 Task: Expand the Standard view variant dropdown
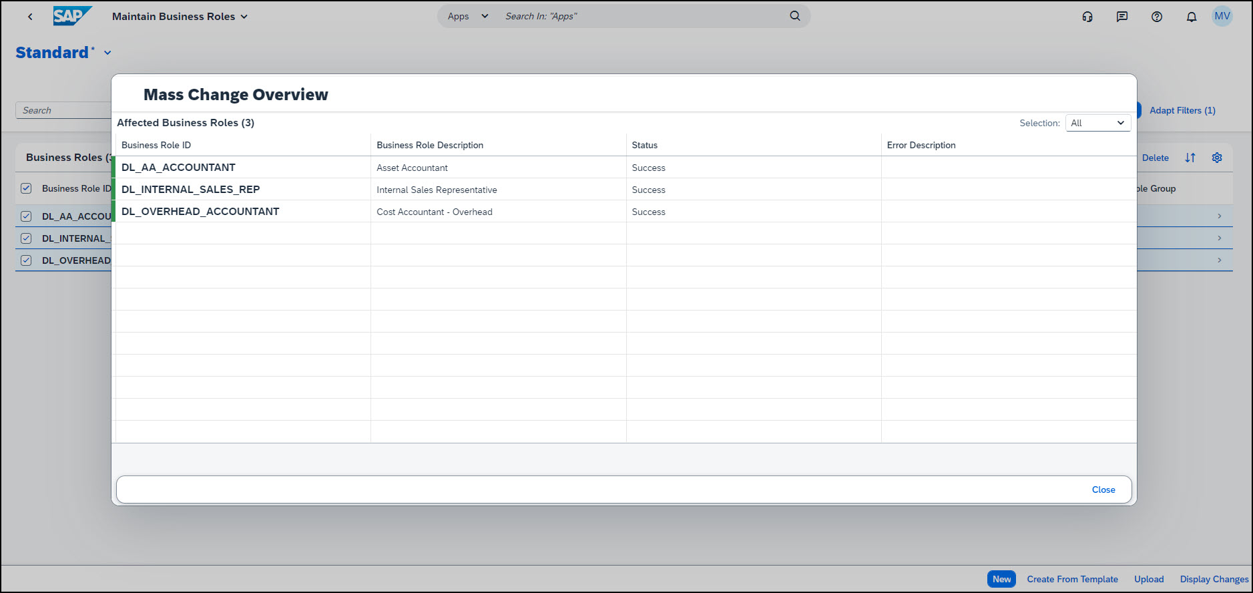pyautogui.click(x=107, y=53)
